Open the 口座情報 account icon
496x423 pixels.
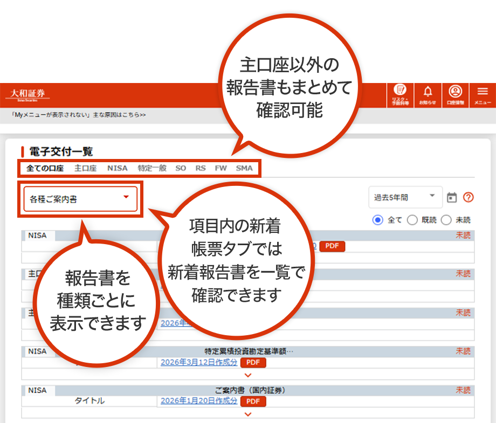tap(455, 95)
